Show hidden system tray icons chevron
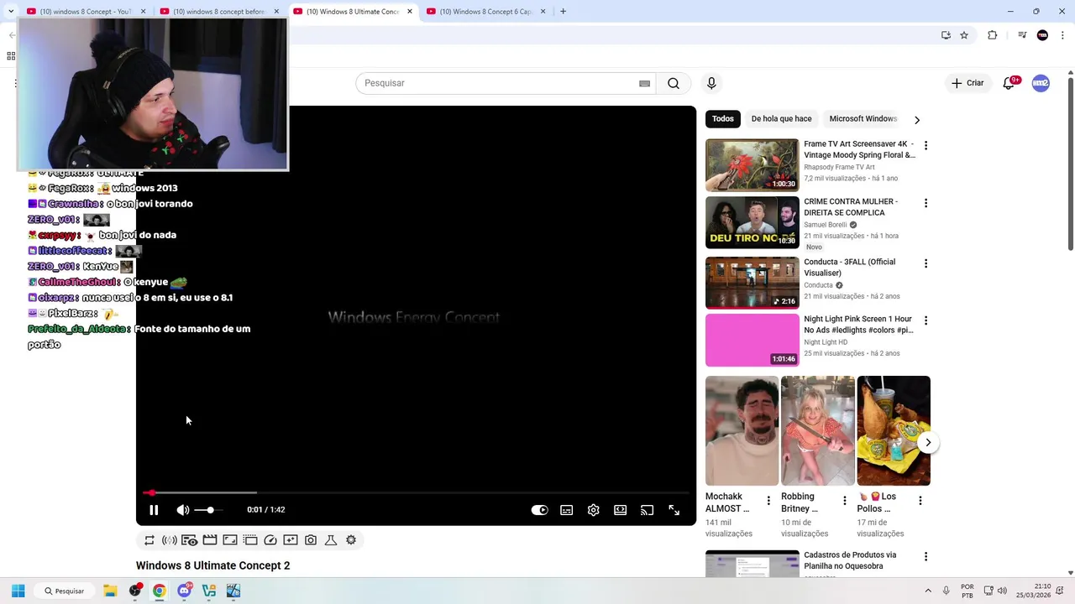The width and height of the screenshot is (1075, 604). coord(928,591)
